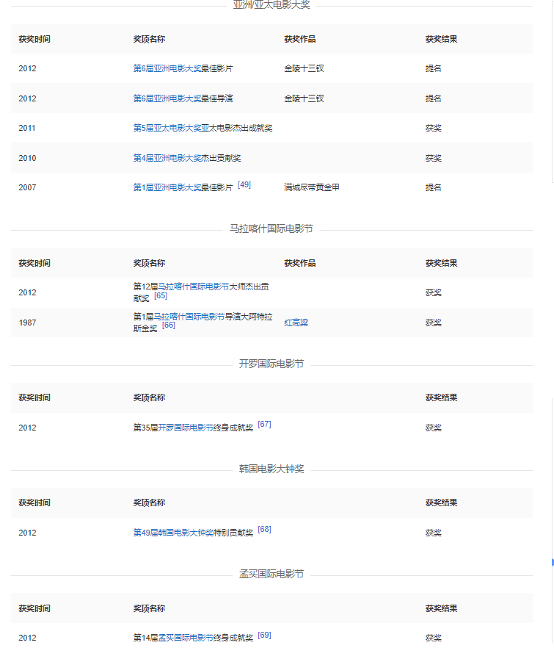Screen dimensions: 554x659
Task: Follow the 第4届亚洲电影大奖 link
Action: (167, 158)
